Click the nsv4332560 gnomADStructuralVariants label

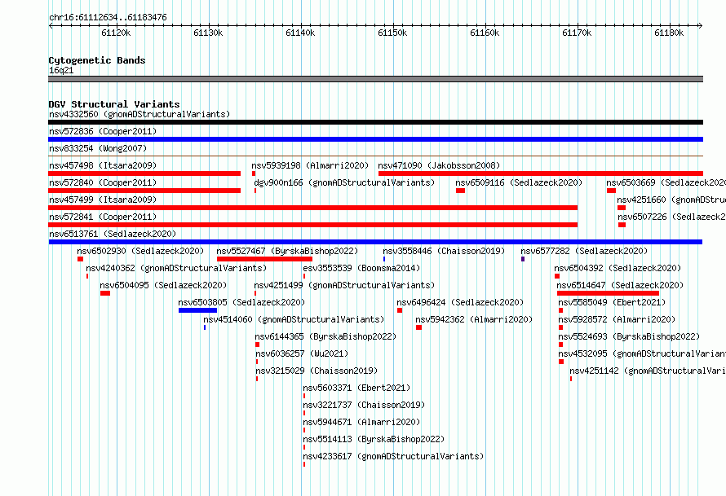click(139, 114)
